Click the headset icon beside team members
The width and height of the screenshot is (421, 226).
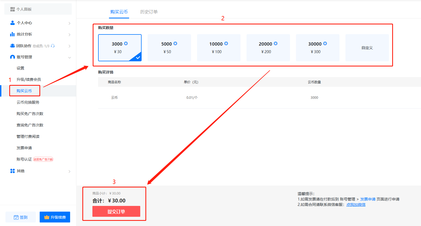pyautogui.click(x=53, y=46)
